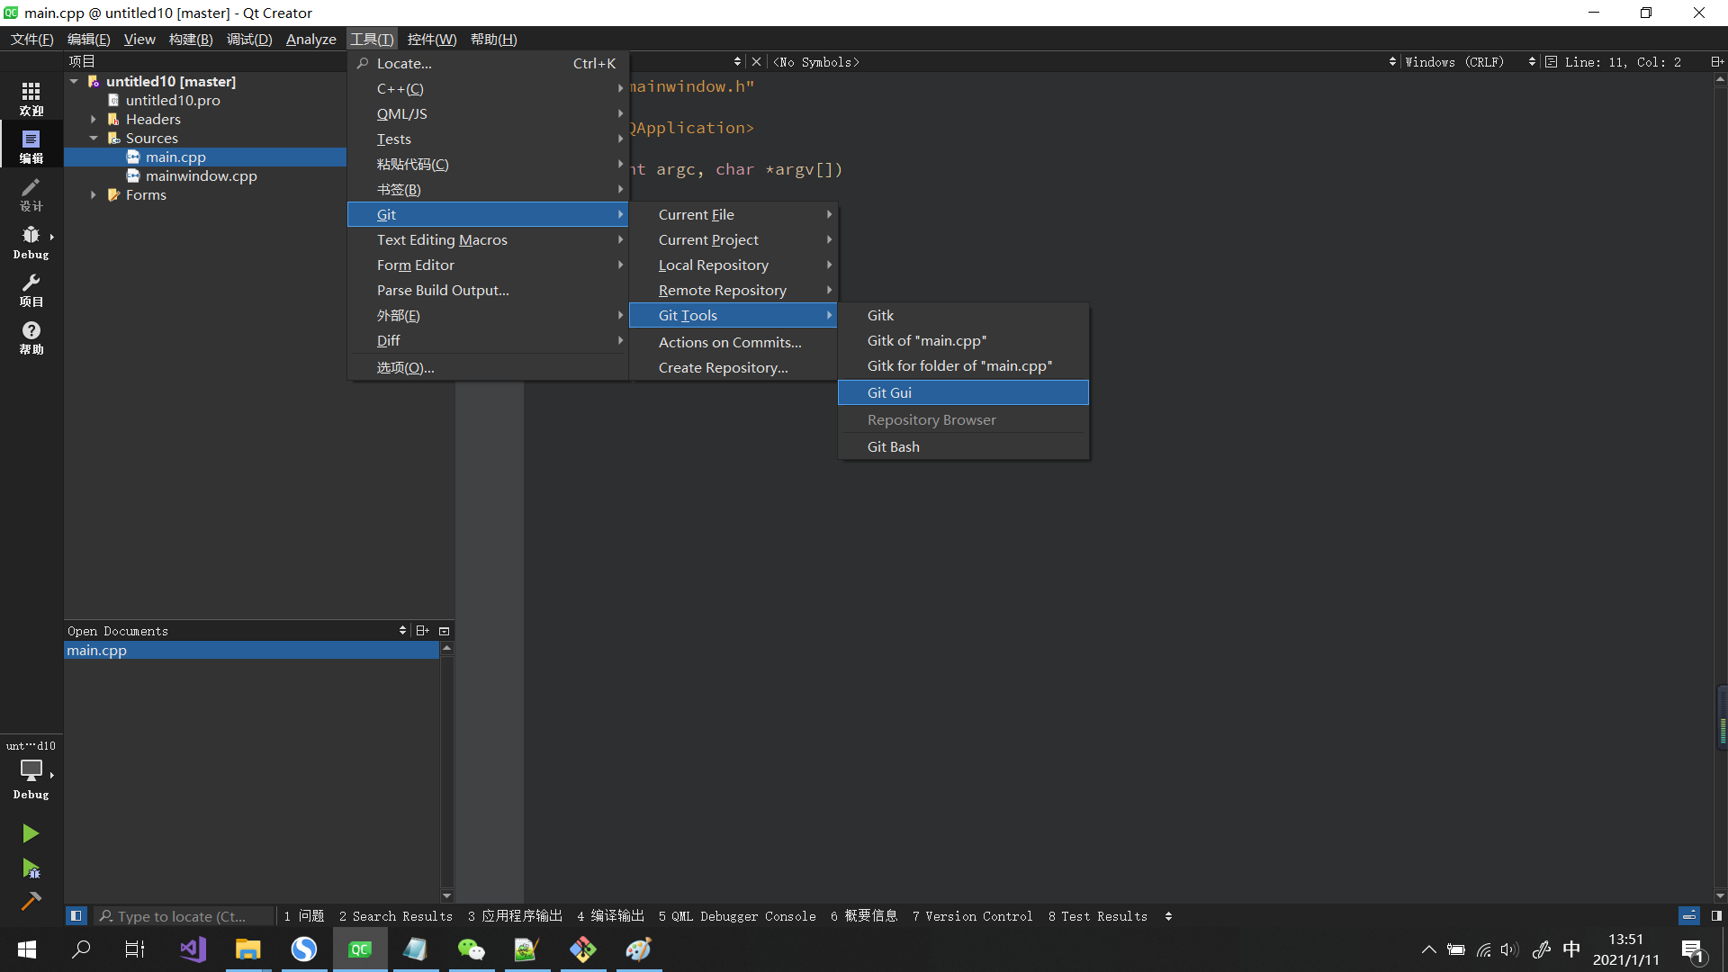This screenshot has height=972, width=1728.
Task: Click the Start Debugging run icon
Action: pos(31,869)
